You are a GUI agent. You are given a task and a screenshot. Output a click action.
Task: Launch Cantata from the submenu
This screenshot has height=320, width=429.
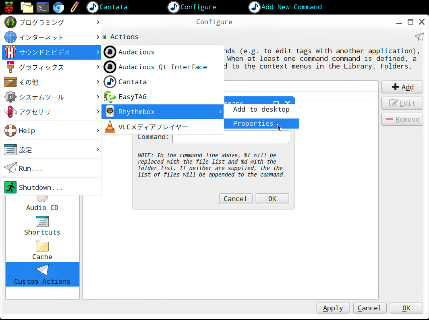[x=162, y=82]
